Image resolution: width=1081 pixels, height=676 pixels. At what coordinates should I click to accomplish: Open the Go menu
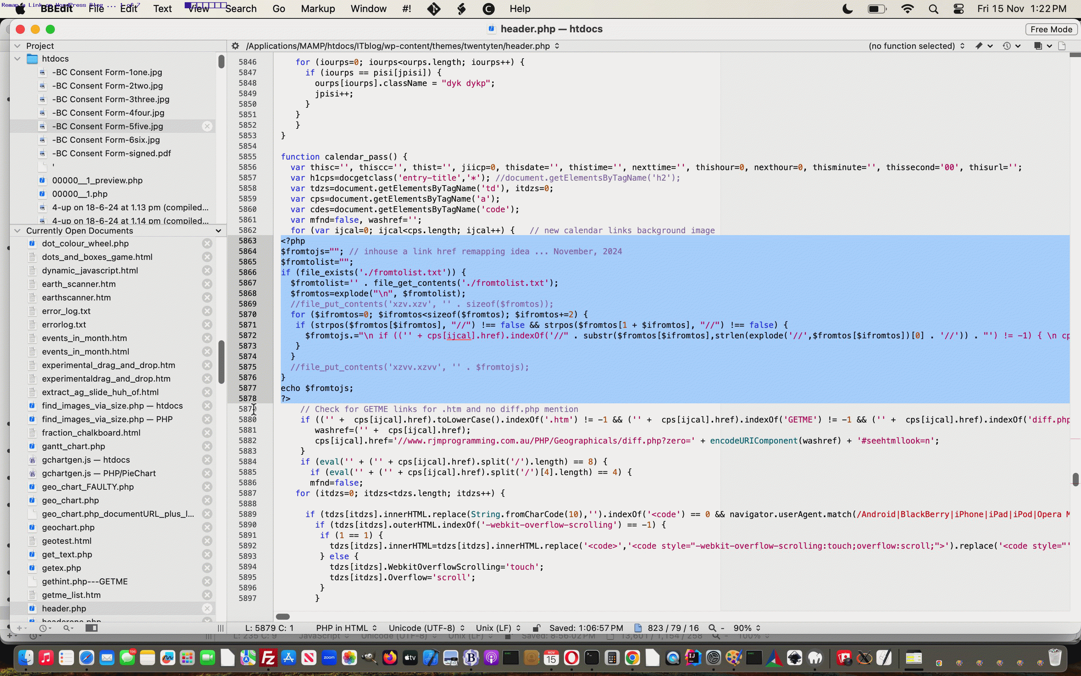click(279, 9)
